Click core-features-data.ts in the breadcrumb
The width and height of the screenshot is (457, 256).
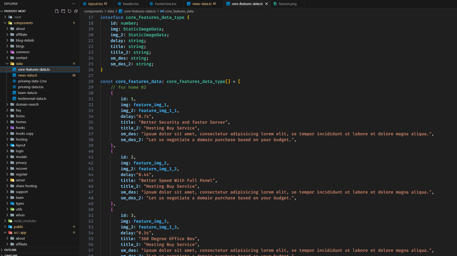tap(140, 11)
